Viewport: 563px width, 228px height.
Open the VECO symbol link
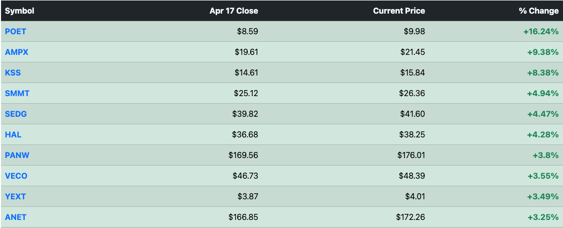point(16,176)
